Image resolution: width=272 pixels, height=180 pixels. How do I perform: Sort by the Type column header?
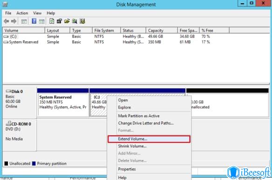[x=81, y=31]
